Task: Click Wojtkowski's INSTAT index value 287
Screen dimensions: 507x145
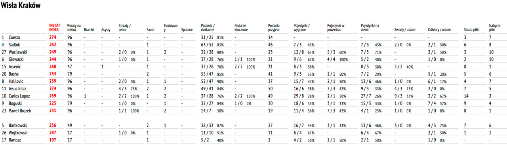Action: point(53,133)
